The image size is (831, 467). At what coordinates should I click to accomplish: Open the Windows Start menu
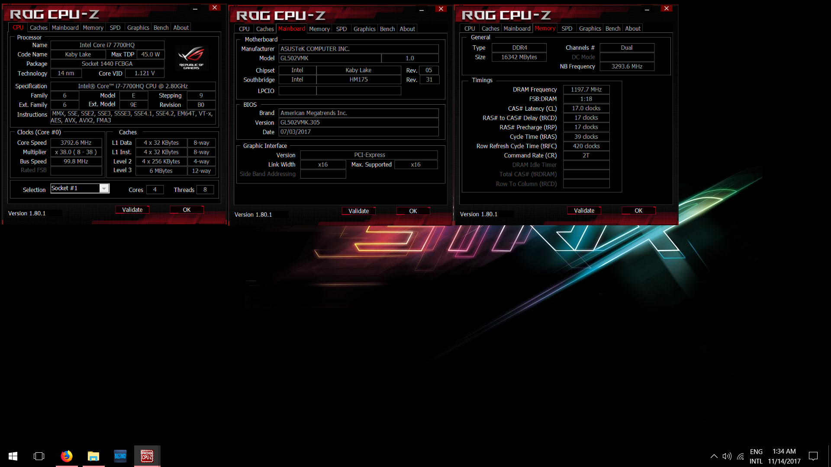click(x=13, y=456)
